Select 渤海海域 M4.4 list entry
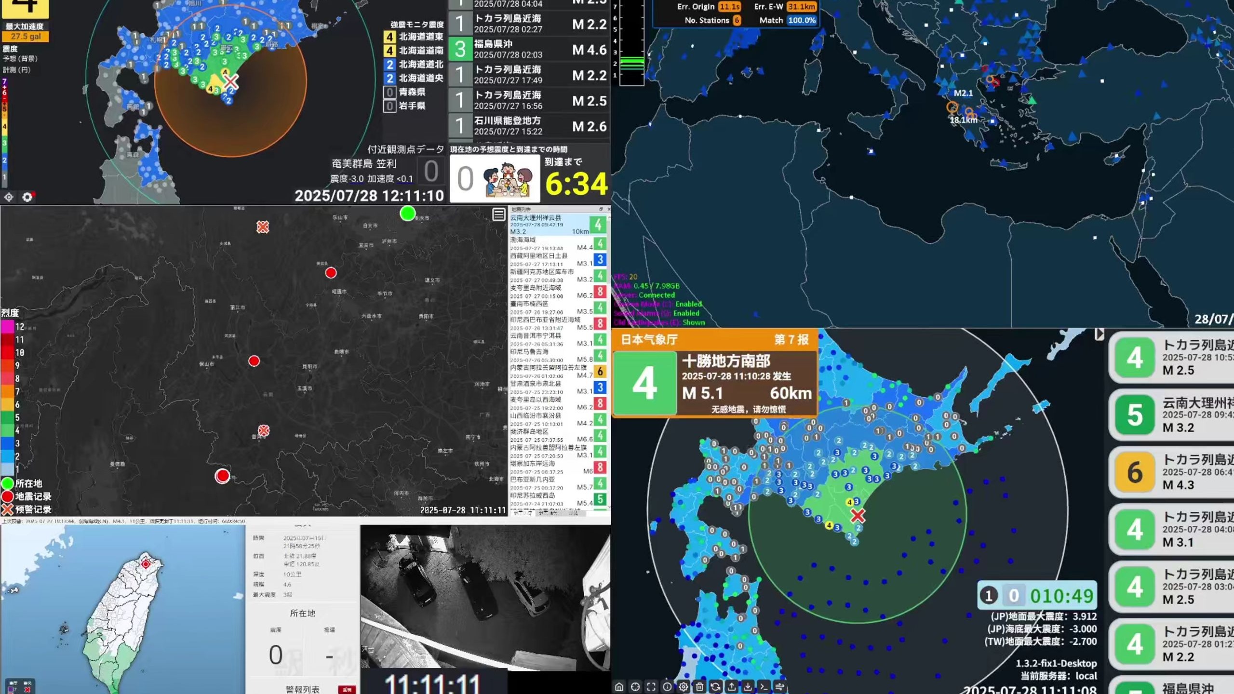Viewport: 1234px width, 694px height. [x=558, y=243]
